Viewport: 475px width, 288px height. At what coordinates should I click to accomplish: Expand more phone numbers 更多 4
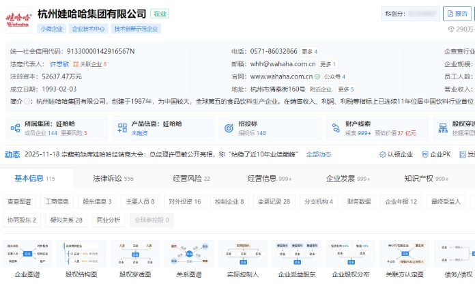pos(310,51)
